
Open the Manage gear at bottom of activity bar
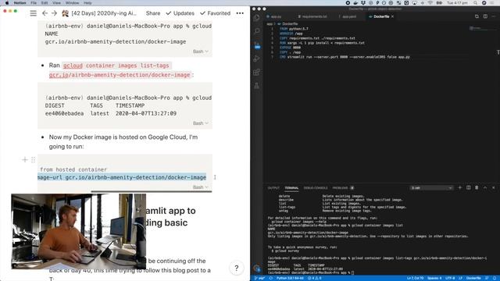tap(257, 269)
